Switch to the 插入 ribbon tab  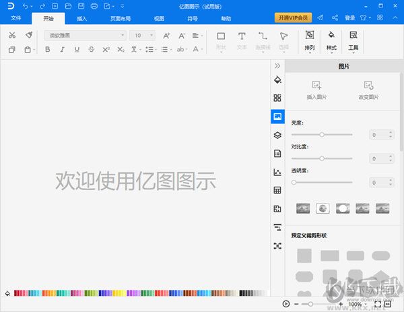[x=81, y=19]
